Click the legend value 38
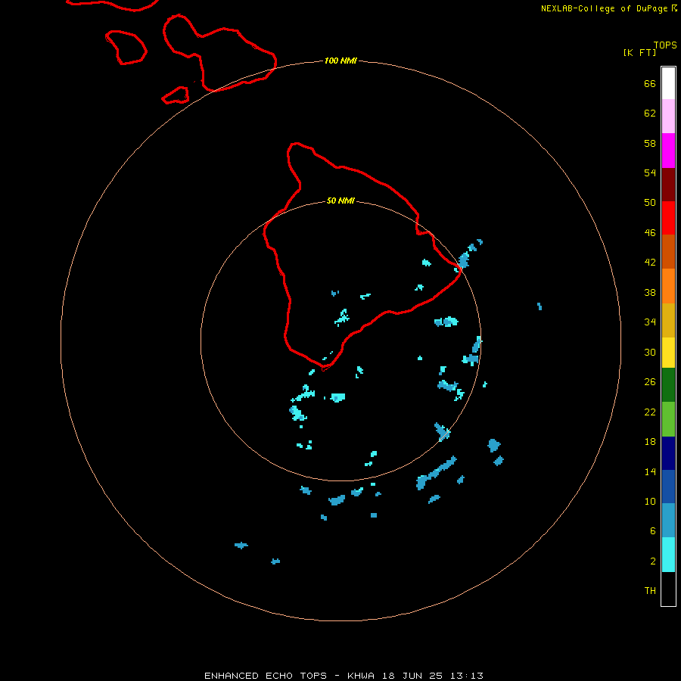681x681 pixels. click(650, 292)
